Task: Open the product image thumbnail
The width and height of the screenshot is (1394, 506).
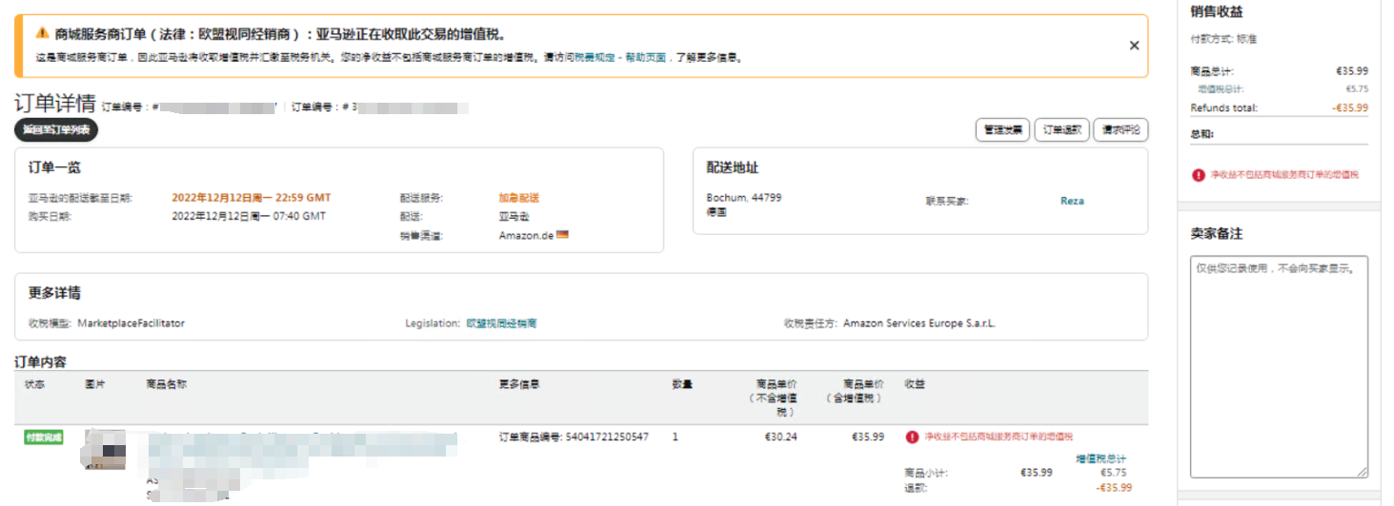Action: 105,447
